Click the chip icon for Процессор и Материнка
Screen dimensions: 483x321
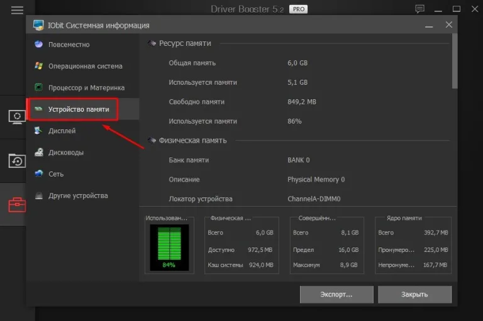(x=39, y=87)
